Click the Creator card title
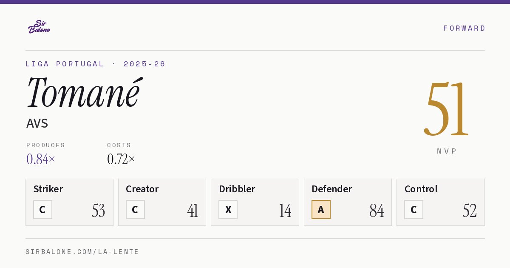The width and height of the screenshot is (510, 268). coord(142,189)
